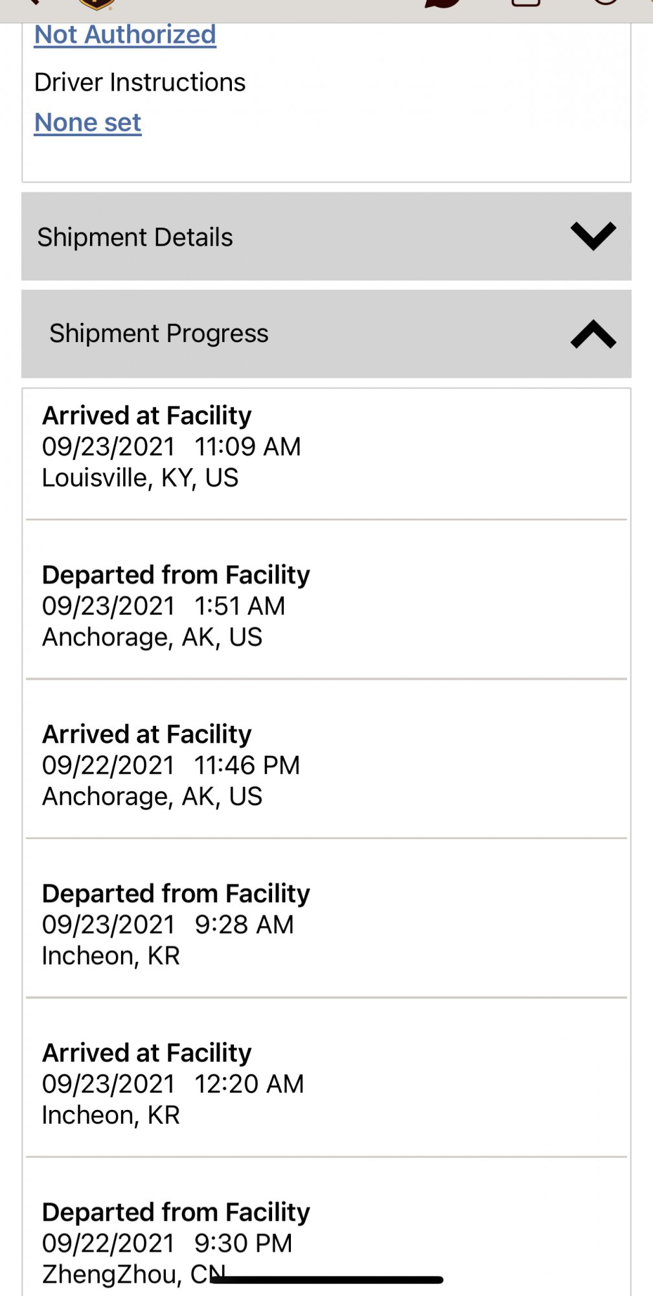Screen dimensions: 653x1296
Task: Tap the 12:20 AM Incheon arrival time
Action: [249, 1084]
